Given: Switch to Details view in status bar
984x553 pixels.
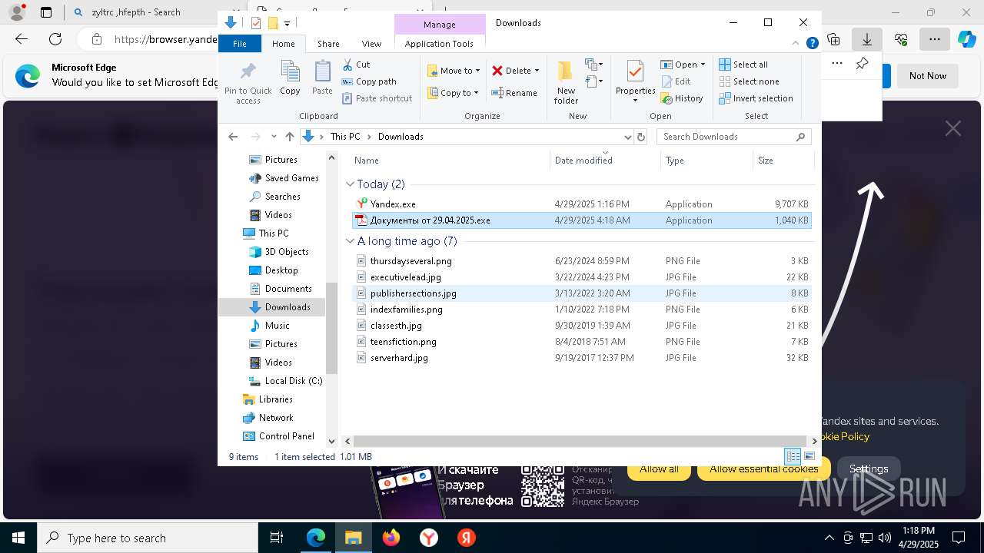Looking at the screenshot, I should (x=793, y=456).
